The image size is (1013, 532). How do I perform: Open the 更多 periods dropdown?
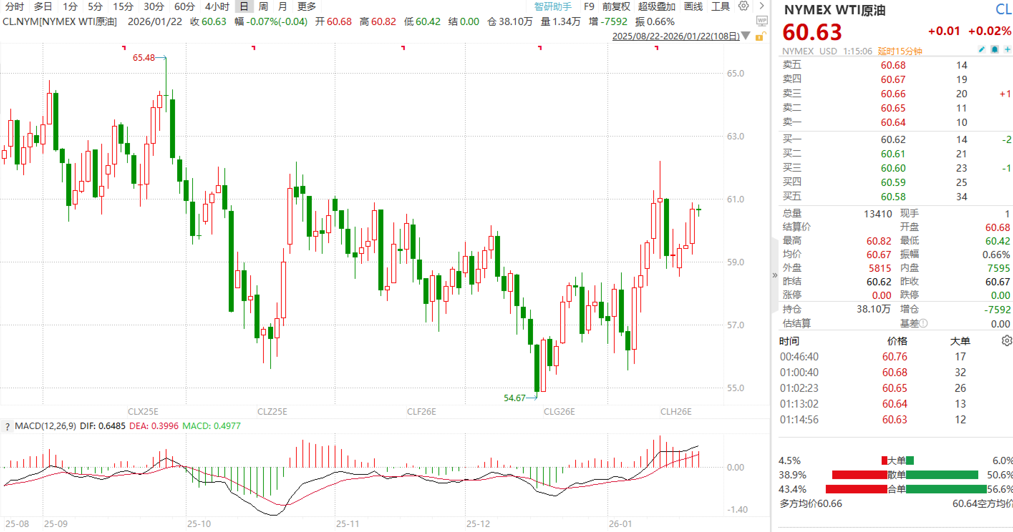(x=306, y=6)
